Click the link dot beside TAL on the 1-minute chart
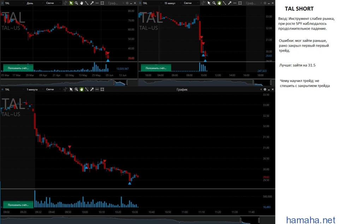Screen dimensions: 339x224 pyautogui.click(x=2, y=89)
